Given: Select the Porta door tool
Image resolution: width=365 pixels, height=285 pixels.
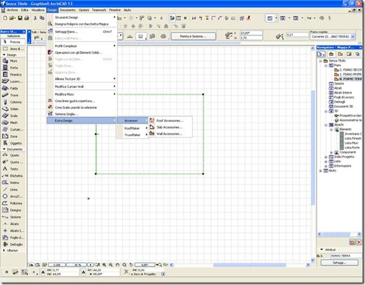Looking at the screenshot, I should 13,67.
